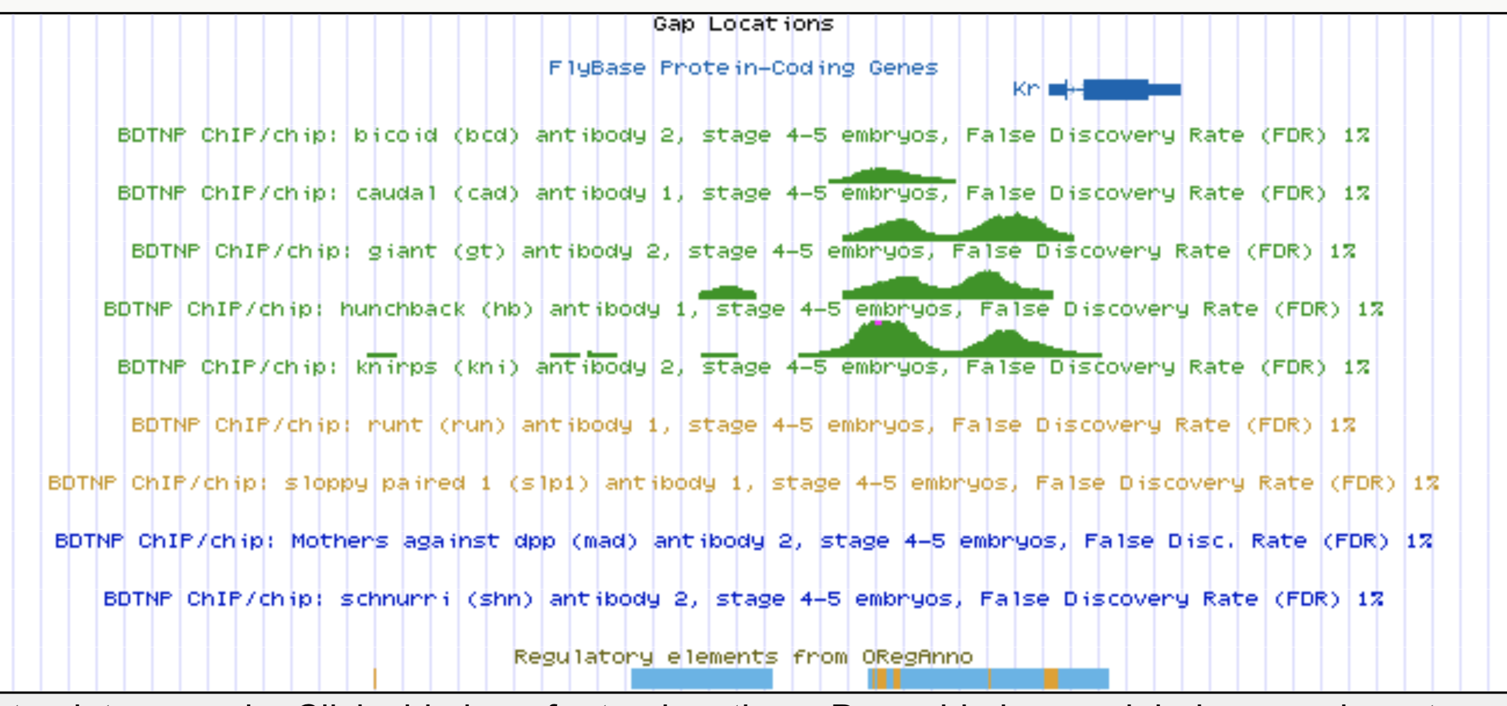Click the thin orange ORegAnno tick mark

374,678
